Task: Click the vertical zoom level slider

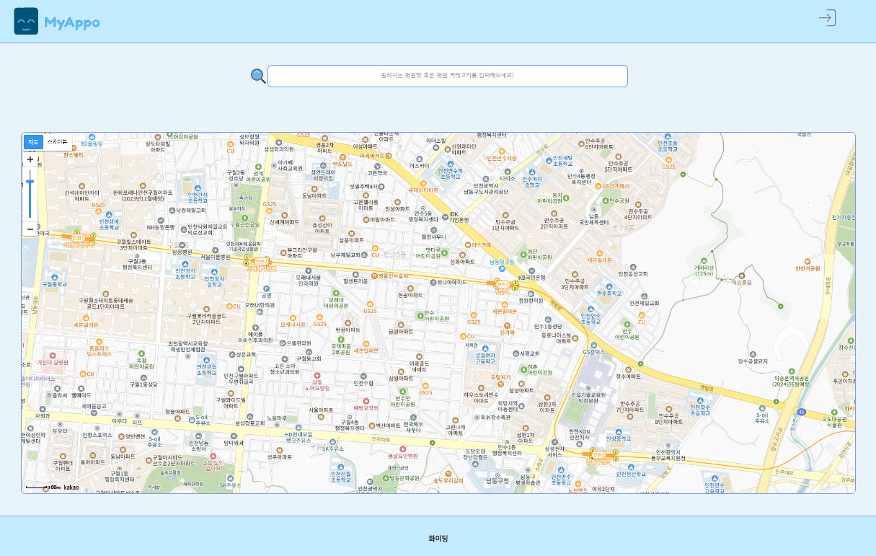Action: pyautogui.click(x=30, y=195)
